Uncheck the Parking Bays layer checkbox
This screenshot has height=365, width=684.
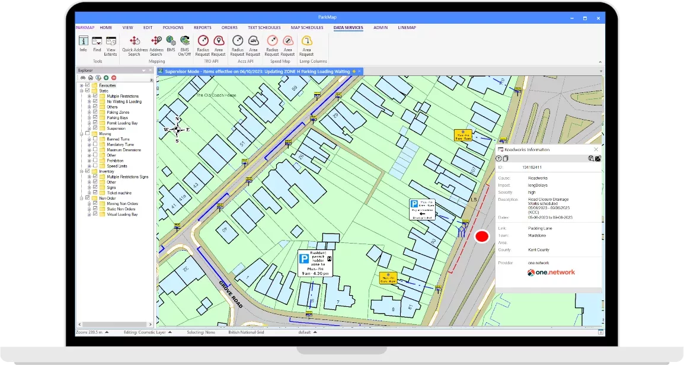coord(95,117)
